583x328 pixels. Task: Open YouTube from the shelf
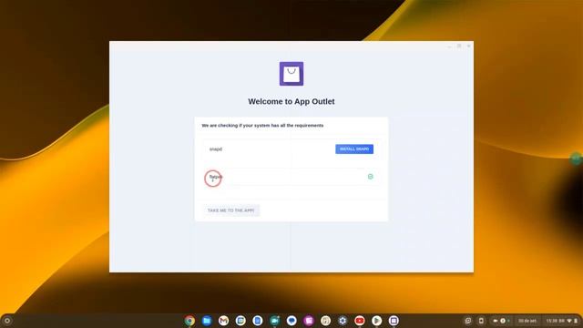click(360, 321)
